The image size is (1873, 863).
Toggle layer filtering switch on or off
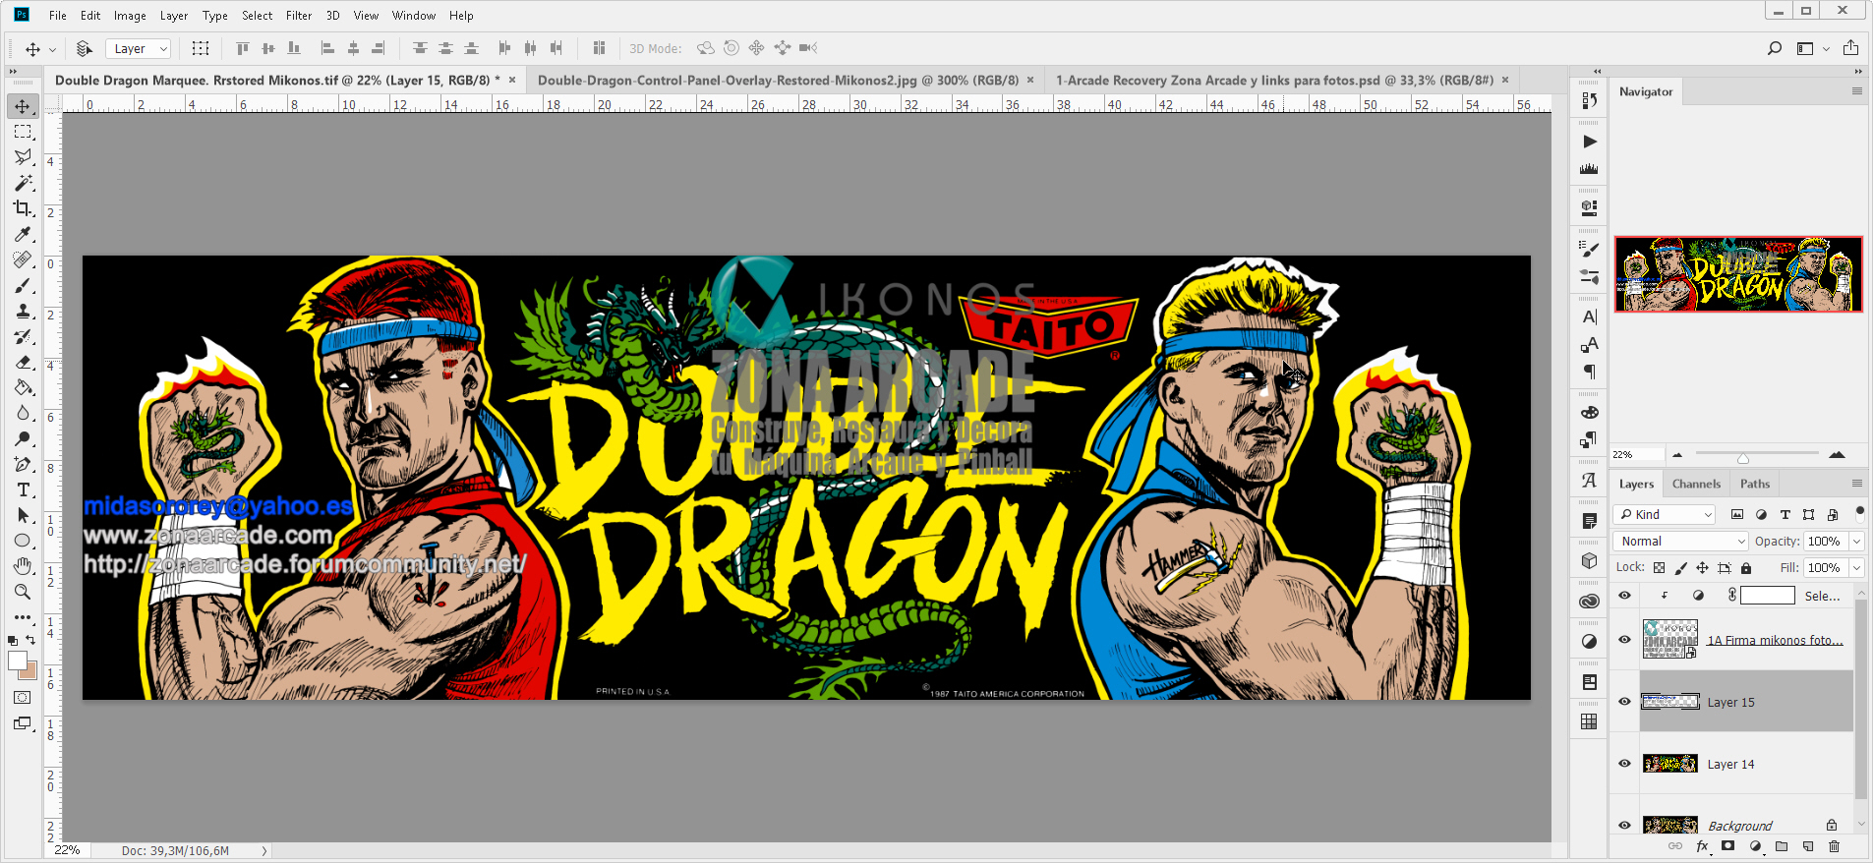tap(1859, 512)
